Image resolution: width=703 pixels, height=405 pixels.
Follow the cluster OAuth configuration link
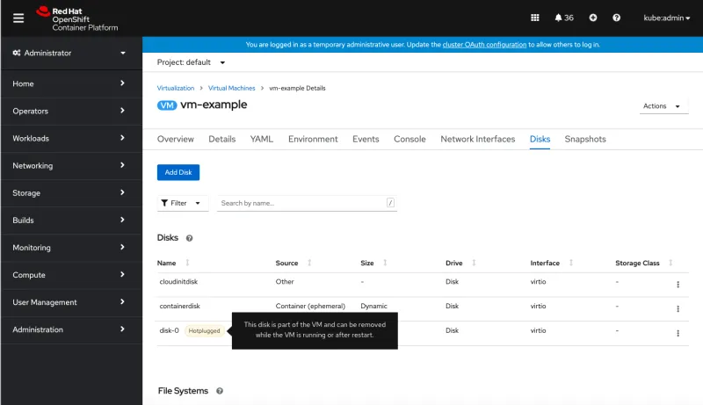point(484,44)
